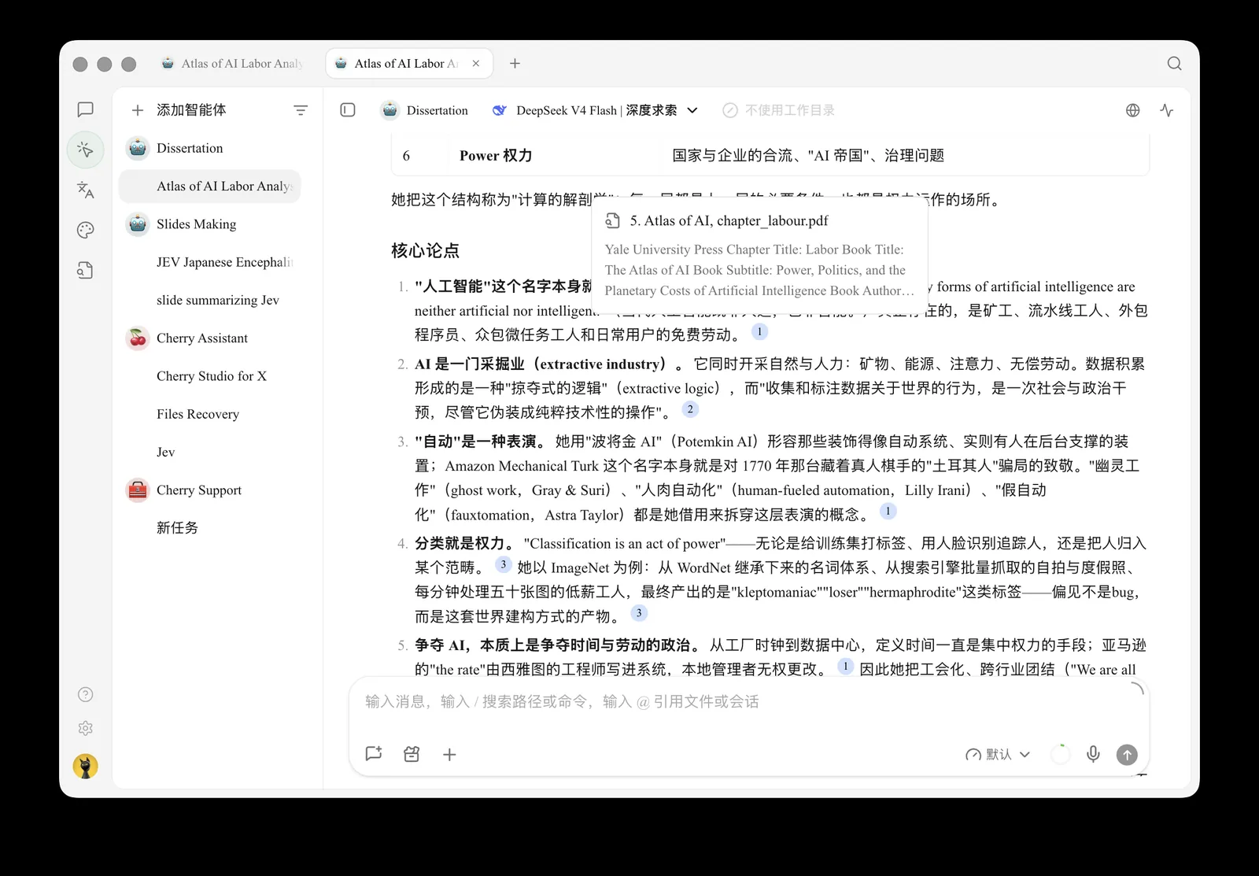Open slide summarizing Jev topic
The width and height of the screenshot is (1259, 876).
(209, 300)
